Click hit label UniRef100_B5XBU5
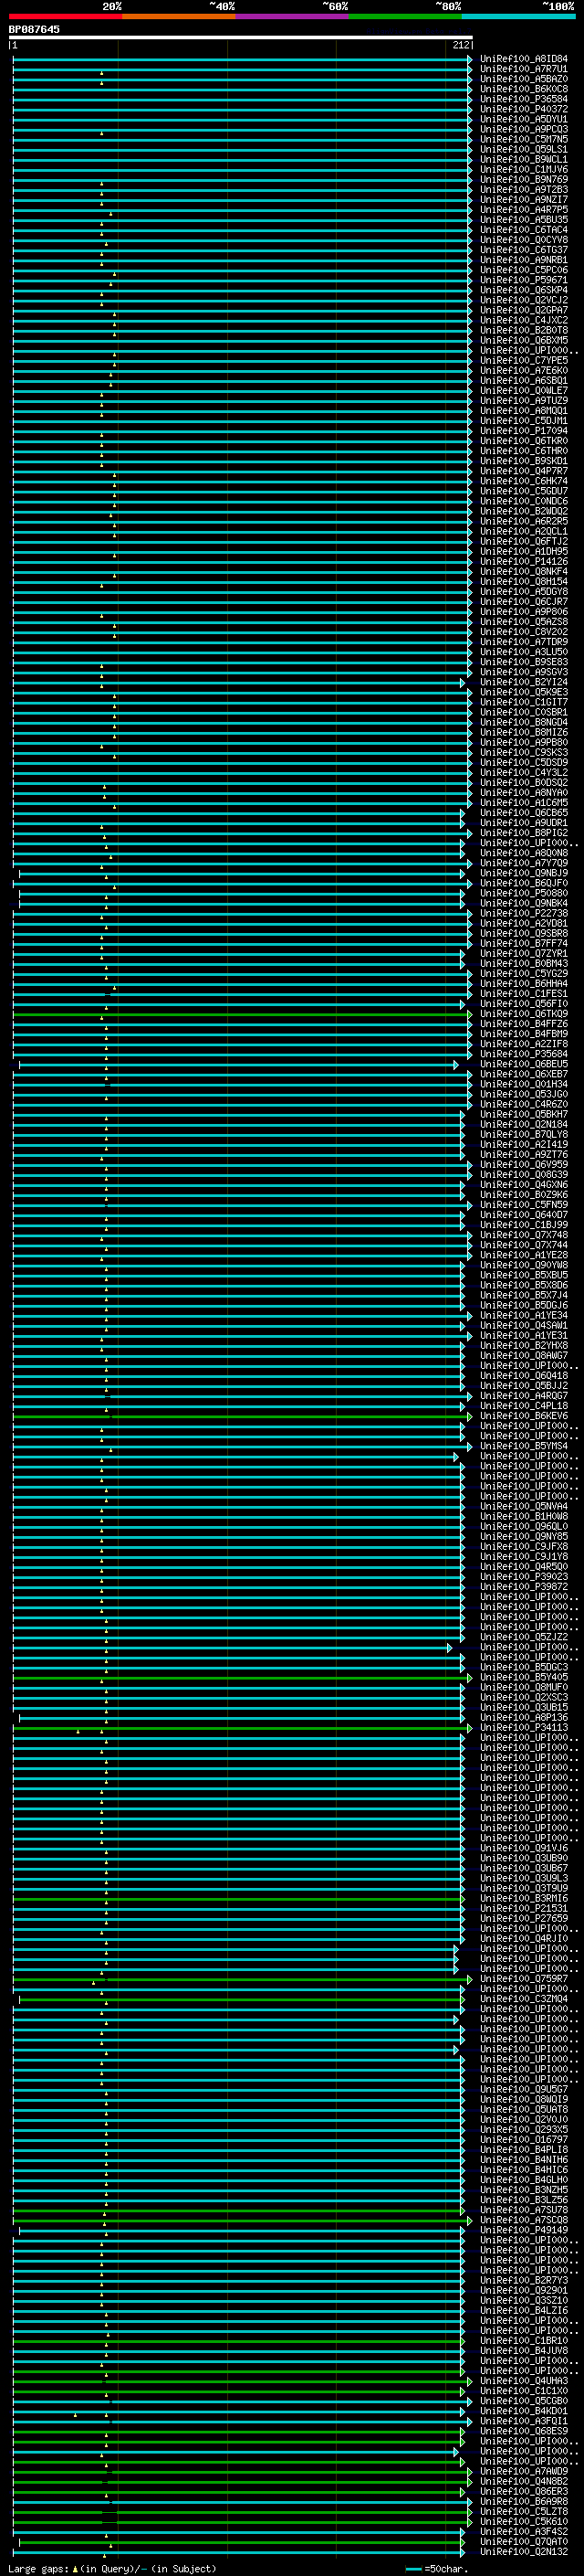This screenshot has width=584, height=2576. pyautogui.click(x=524, y=1275)
